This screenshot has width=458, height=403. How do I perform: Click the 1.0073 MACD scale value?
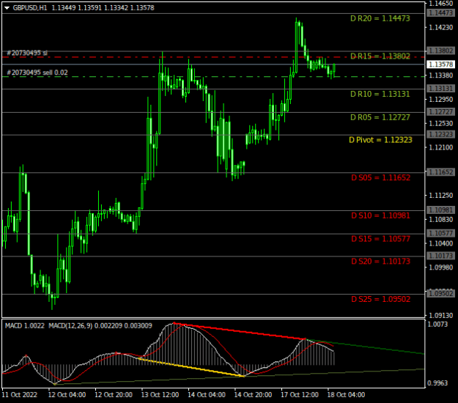pyautogui.click(x=437, y=324)
